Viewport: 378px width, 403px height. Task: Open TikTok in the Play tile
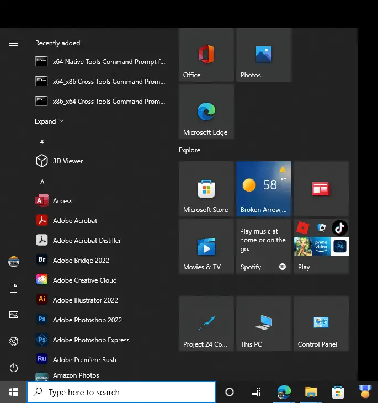click(x=340, y=227)
